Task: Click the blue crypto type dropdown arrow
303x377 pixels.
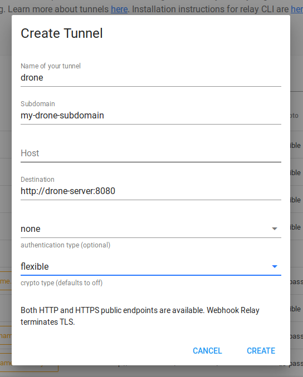Action: (275, 266)
